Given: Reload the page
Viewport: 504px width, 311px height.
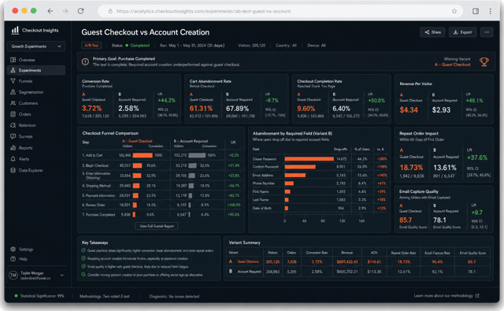Looking at the screenshot, I should point(80,11).
